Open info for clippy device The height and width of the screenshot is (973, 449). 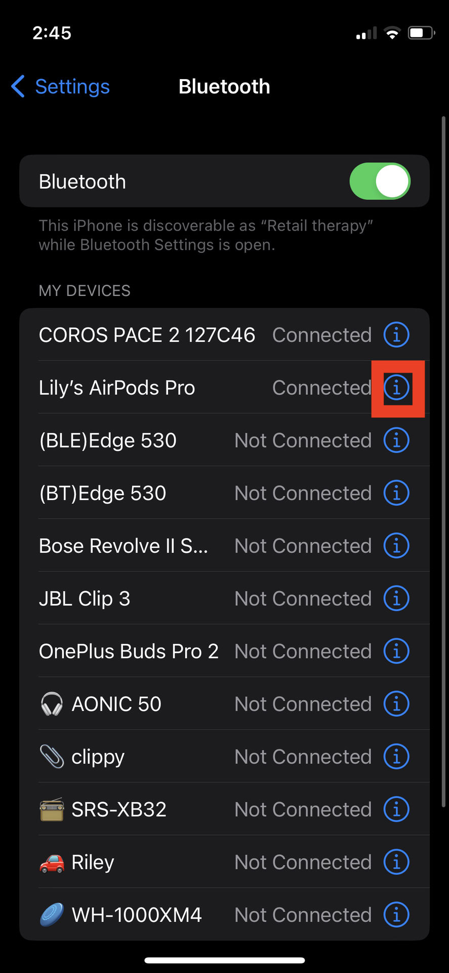pos(396,757)
